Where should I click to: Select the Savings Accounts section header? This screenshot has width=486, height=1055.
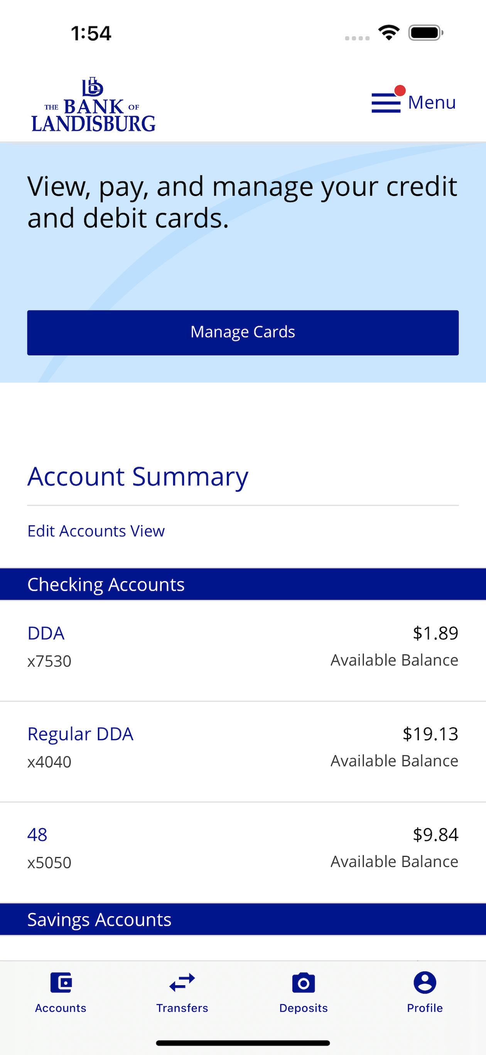243,919
